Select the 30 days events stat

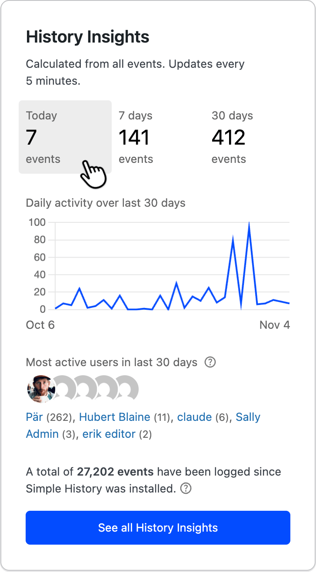pyautogui.click(x=229, y=137)
